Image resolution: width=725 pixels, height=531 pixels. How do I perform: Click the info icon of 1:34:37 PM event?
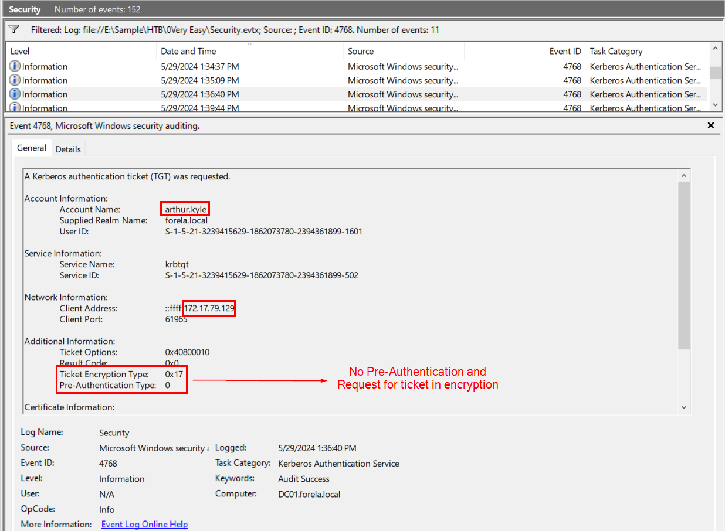point(15,66)
